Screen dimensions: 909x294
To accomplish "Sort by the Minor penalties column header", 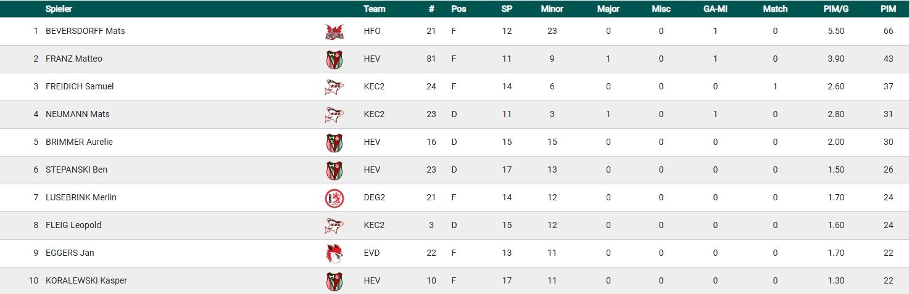I will 552,9.
